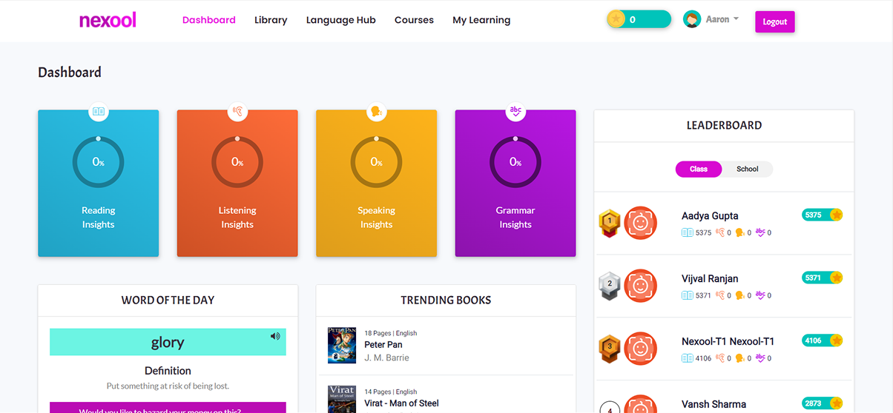Open the Listening Insights card
The height and width of the screenshot is (413, 893).
pos(237,184)
